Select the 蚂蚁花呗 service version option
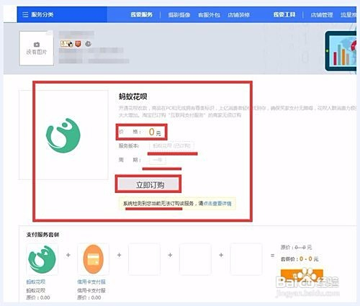 coord(171,145)
